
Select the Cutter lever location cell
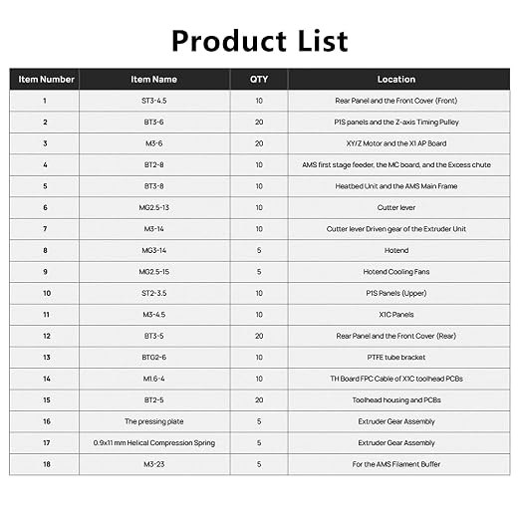pos(398,207)
